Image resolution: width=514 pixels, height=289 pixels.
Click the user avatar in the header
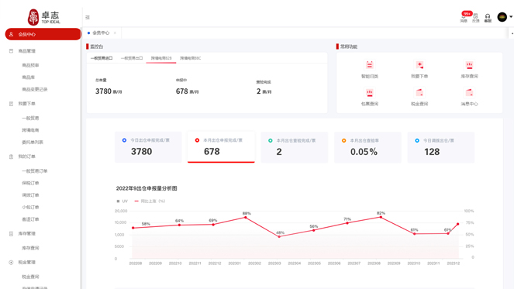click(502, 17)
